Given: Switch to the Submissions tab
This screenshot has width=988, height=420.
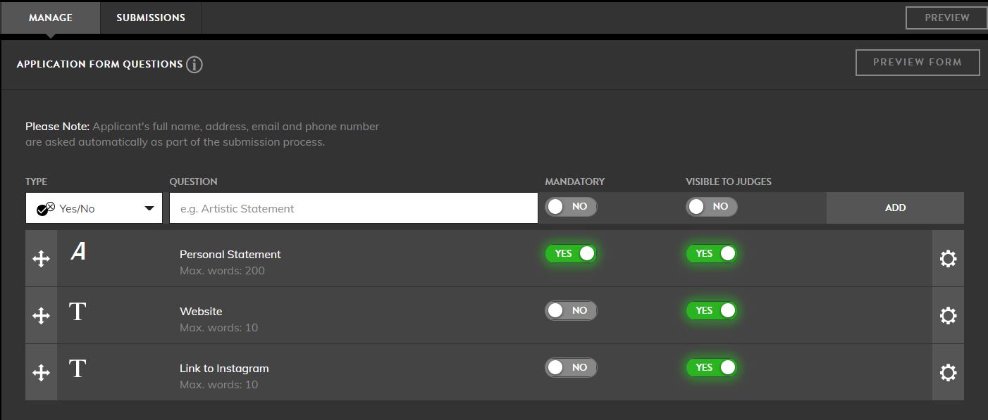Looking at the screenshot, I should point(151,18).
